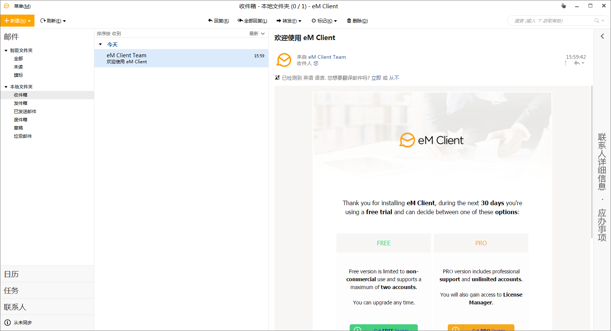Viewport: 611px width, 331px height.
Task: Open 应办事项 agenda sidebar panel
Action: 602,225
